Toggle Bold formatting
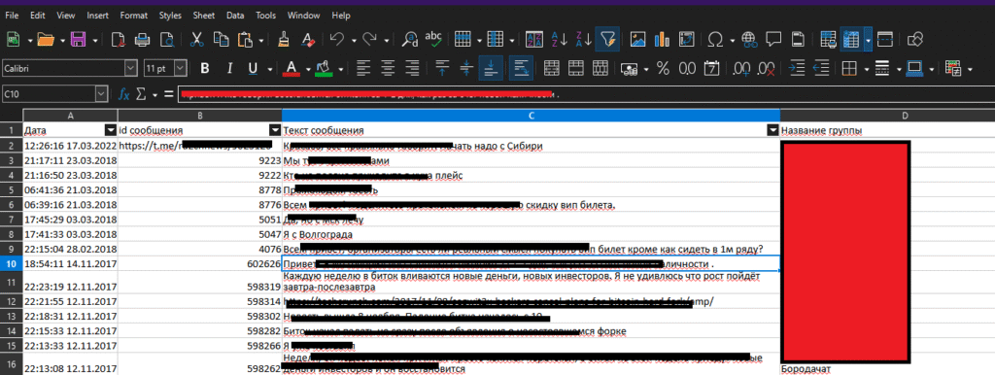 click(x=205, y=68)
